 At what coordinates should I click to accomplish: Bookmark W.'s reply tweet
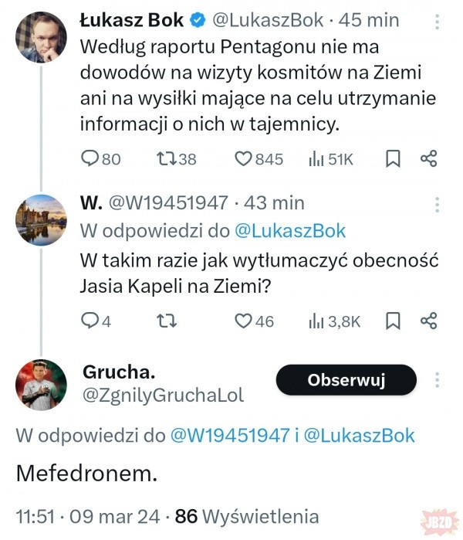(392, 321)
